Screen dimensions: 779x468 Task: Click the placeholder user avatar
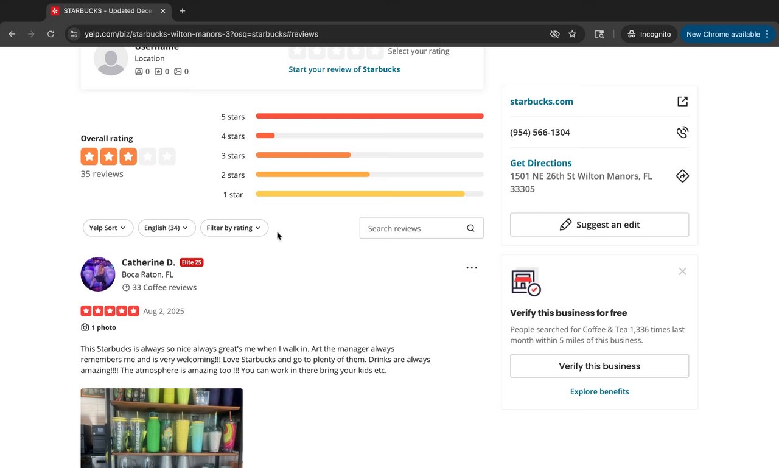(111, 60)
